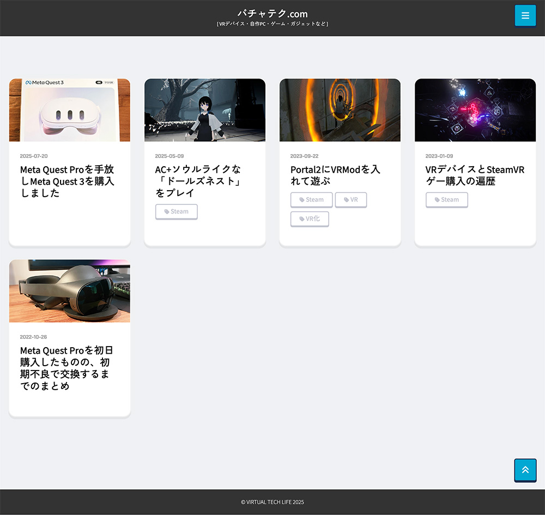Click the © VIRTUAL TECH LIFE 2025 footer text

272,502
